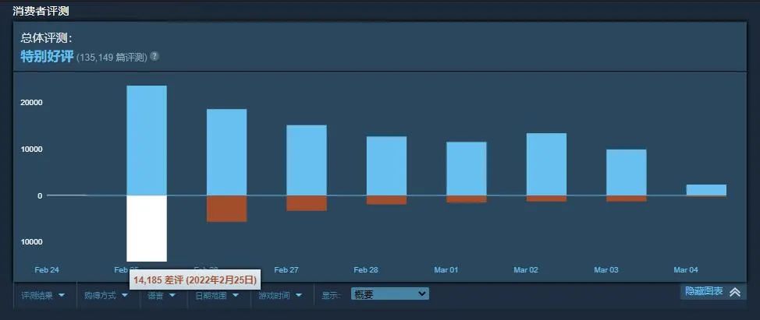Click the 特别好评 overall rating link

(x=47, y=57)
